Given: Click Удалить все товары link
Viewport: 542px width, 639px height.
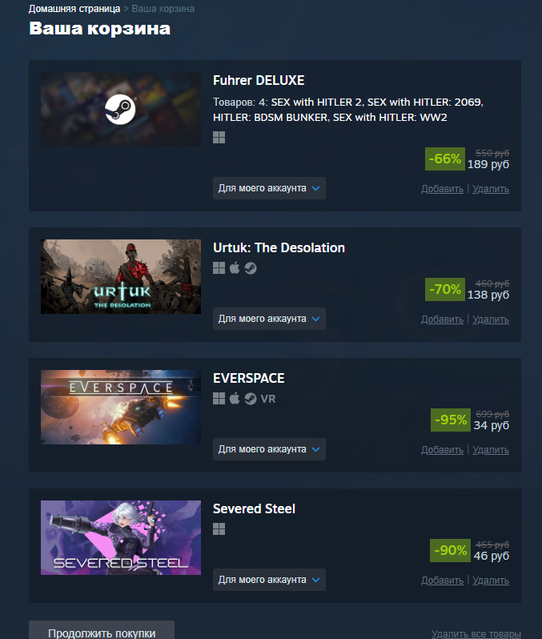Looking at the screenshot, I should tap(476, 633).
